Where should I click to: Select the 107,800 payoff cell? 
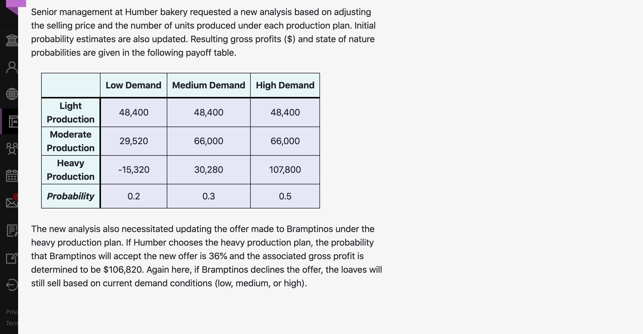[285, 170]
